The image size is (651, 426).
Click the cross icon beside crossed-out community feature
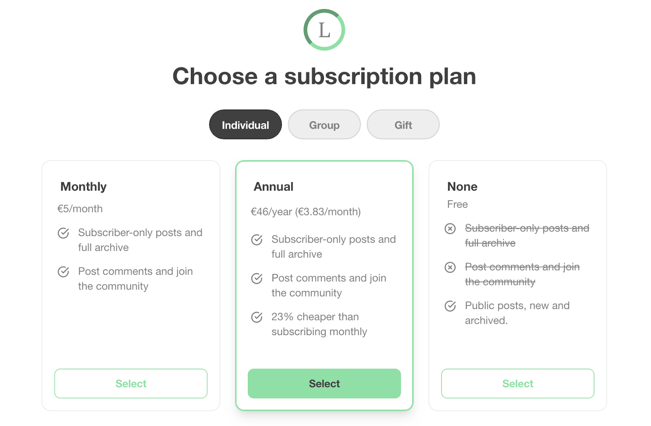point(450,268)
